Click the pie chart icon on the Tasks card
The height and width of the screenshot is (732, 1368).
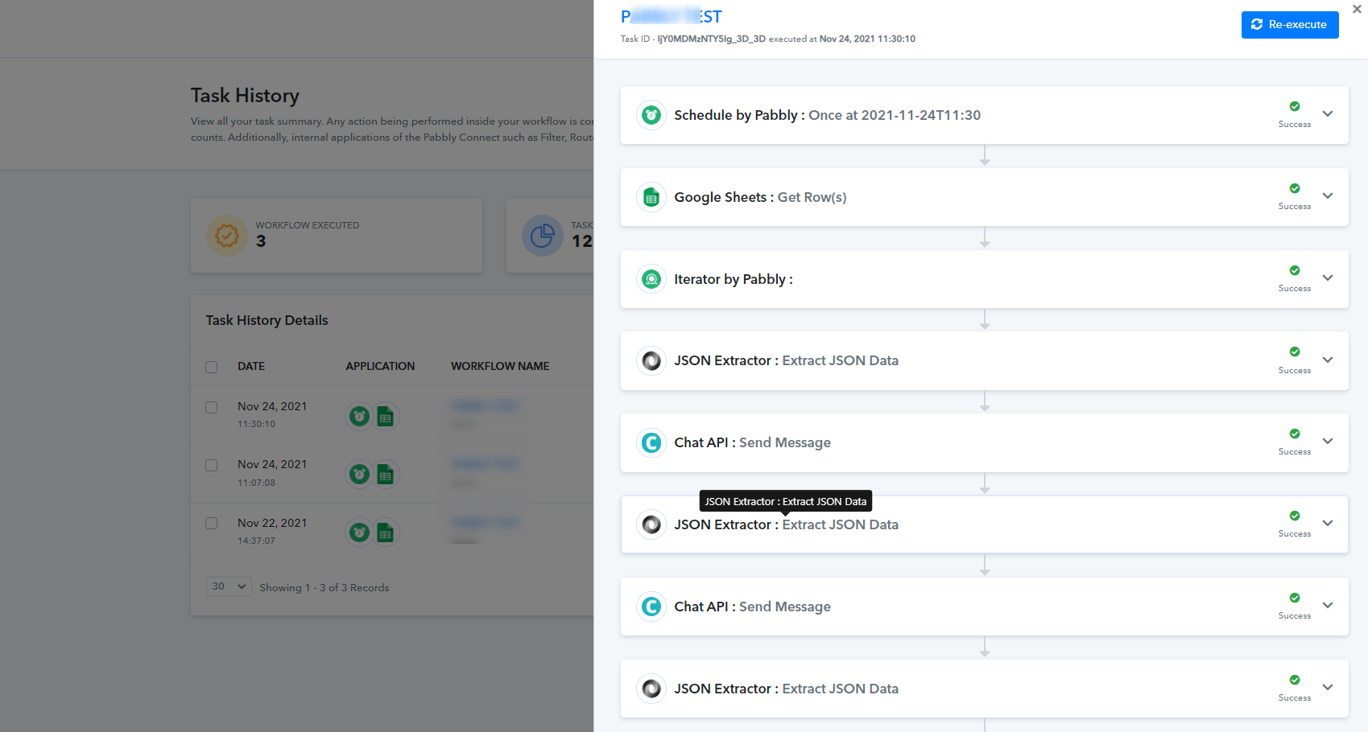click(543, 236)
